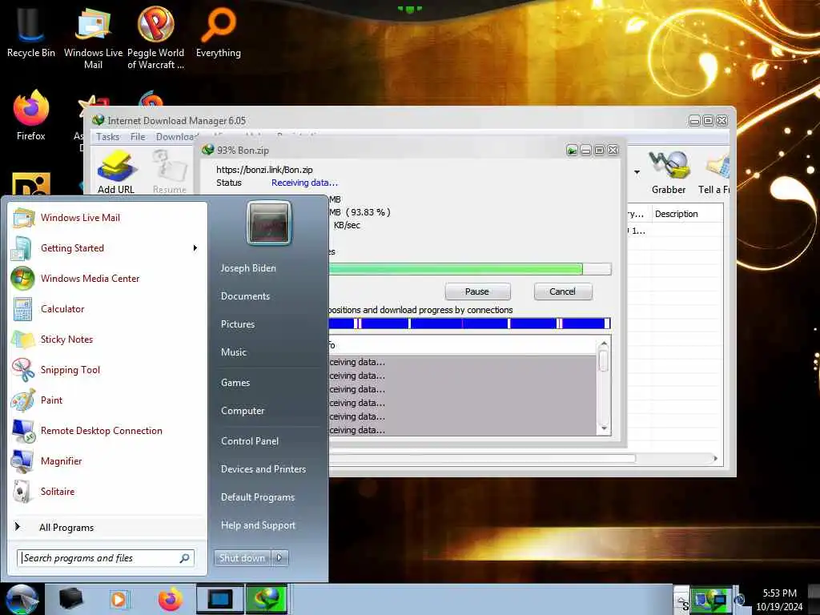Click the green arrow icon in Bon.zip title bar
Screen dimensions: 820x615
(572, 151)
